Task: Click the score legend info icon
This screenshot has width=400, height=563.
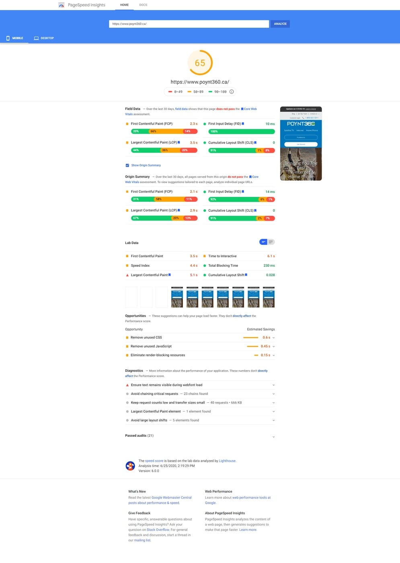Action: 232,92
